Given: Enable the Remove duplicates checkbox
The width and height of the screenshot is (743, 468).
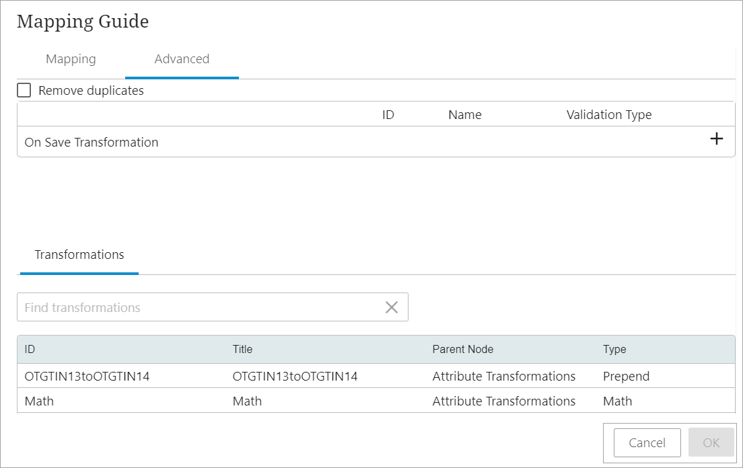Looking at the screenshot, I should (x=24, y=90).
